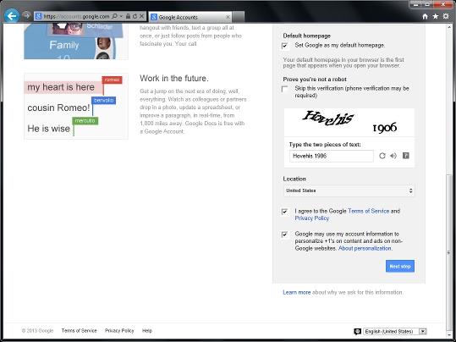
Task: Open the English (United States) language dropdown
Action: (x=395, y=332)
